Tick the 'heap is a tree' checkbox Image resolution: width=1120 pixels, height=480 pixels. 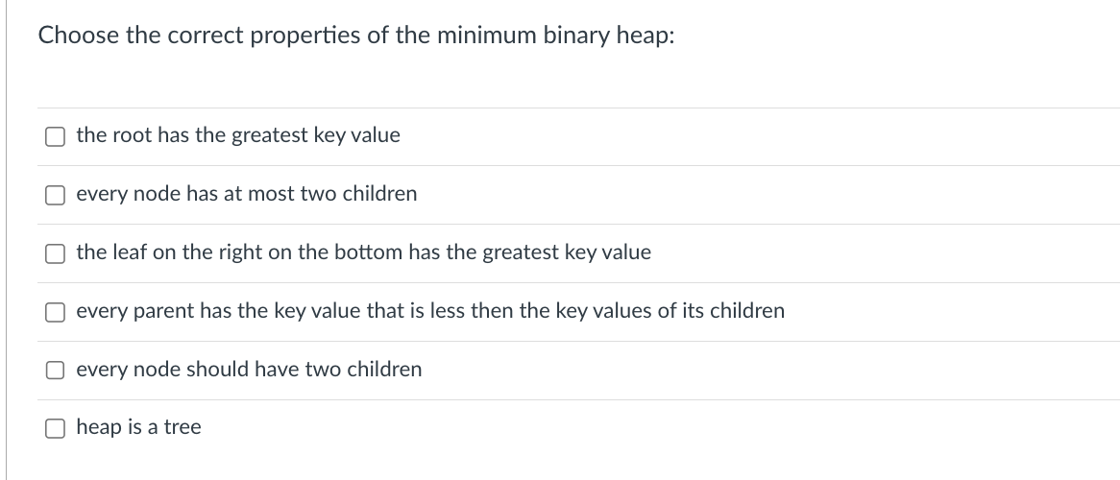click(55, 428)
